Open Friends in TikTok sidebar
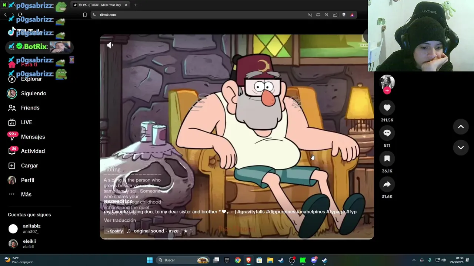The width and height of the screenshot is (474, 266). [30, 108]
